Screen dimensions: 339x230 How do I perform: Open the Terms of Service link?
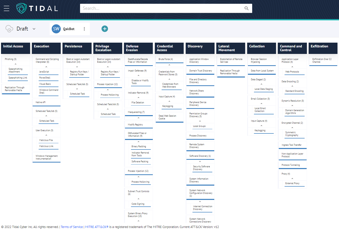pos(72,227)
